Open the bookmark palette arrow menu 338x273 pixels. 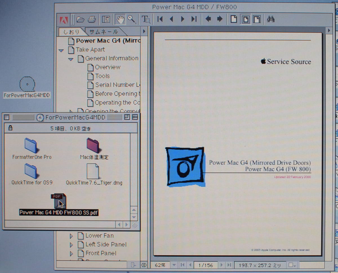144,32
